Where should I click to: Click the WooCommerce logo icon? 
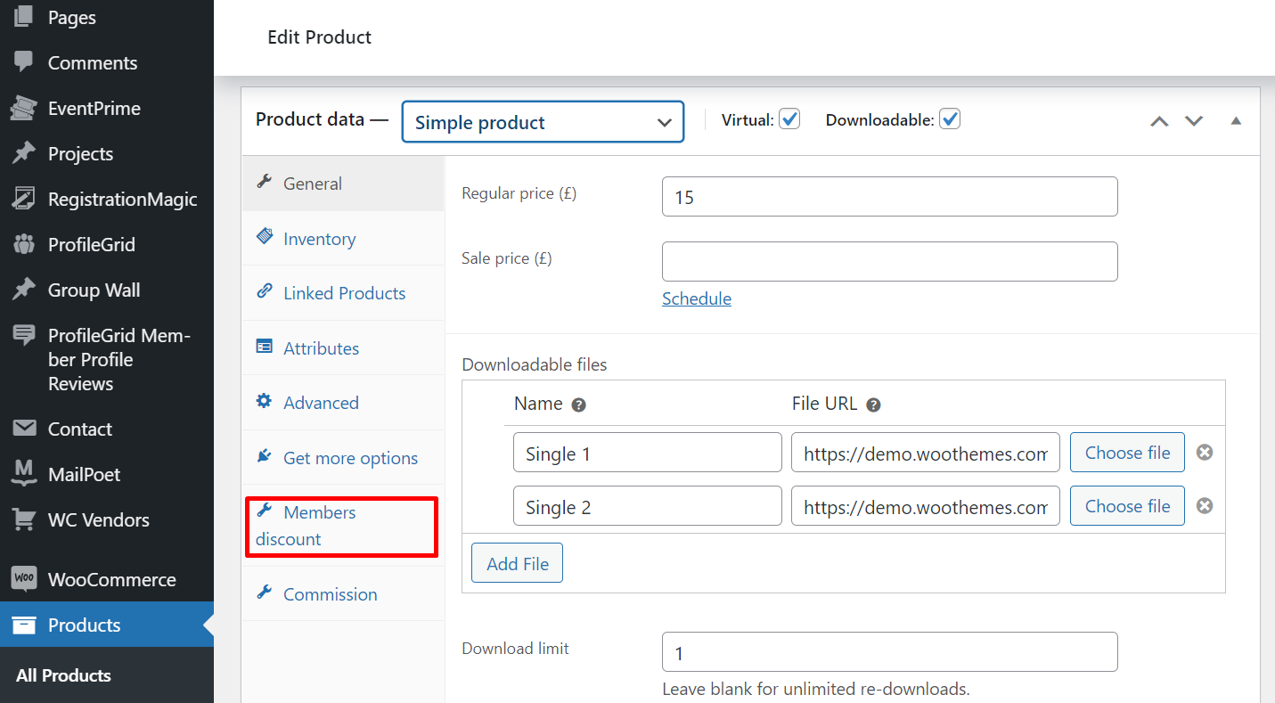tap(23, 579)
